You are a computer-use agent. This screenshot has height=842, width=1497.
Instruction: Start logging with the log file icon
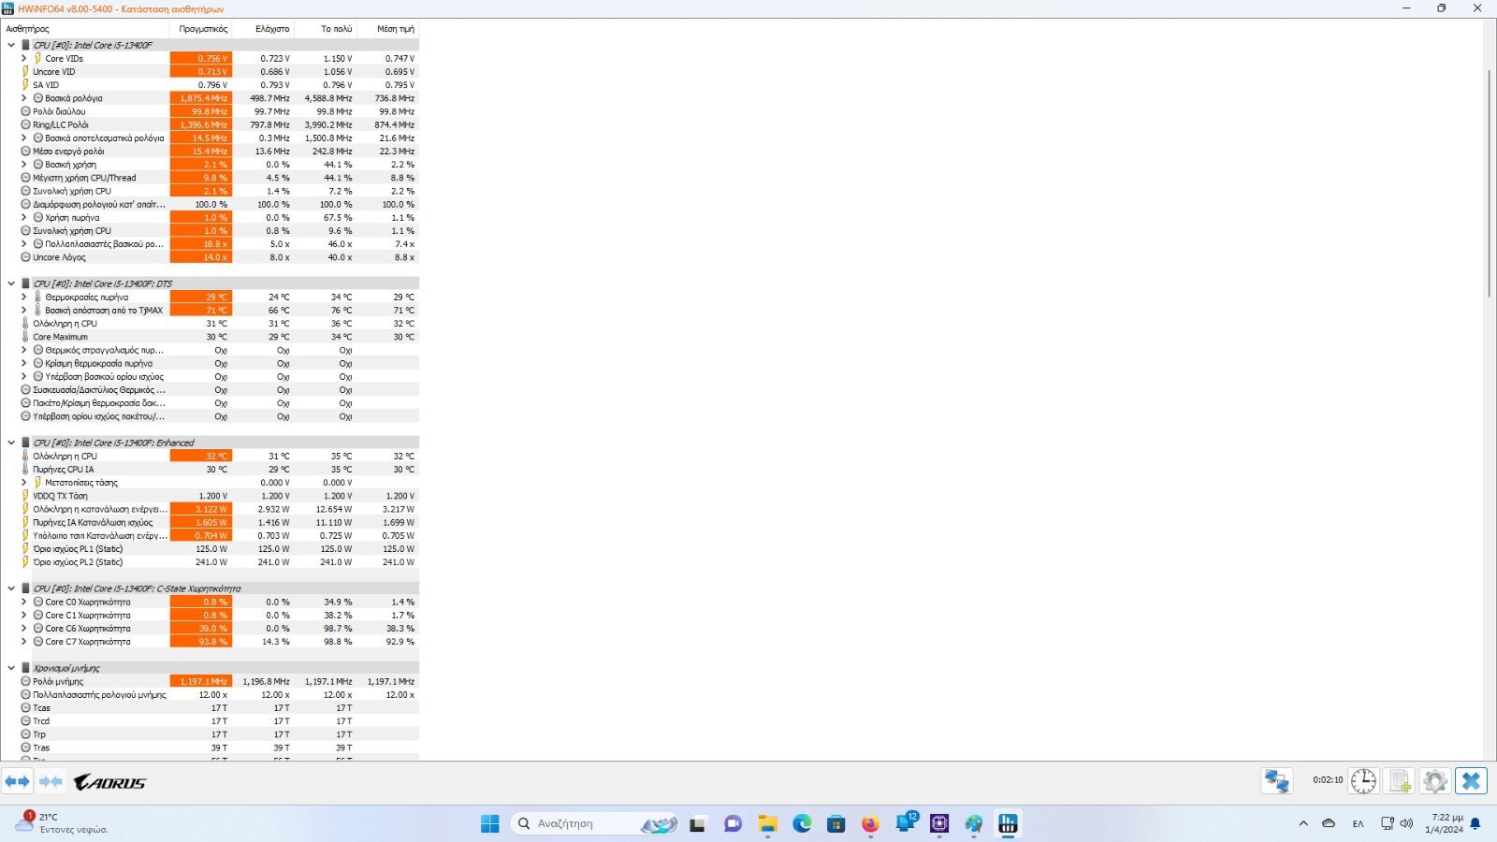pos(1400,780)
